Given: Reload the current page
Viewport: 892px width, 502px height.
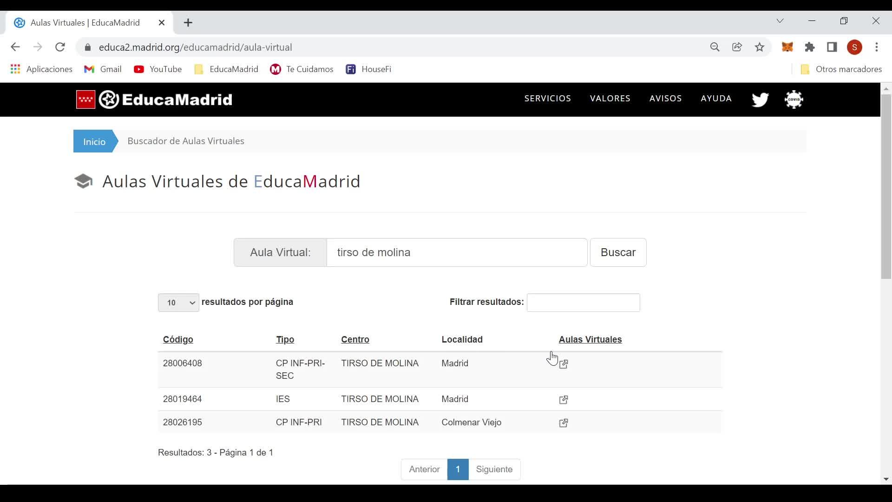Looking at the screenshot, I should pos(60,47).
